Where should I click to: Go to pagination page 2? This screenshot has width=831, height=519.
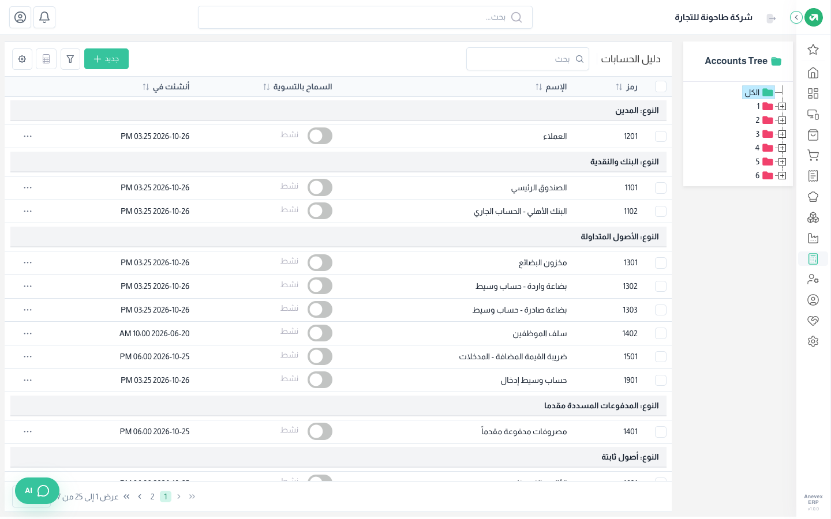click(x=152, y=497)
